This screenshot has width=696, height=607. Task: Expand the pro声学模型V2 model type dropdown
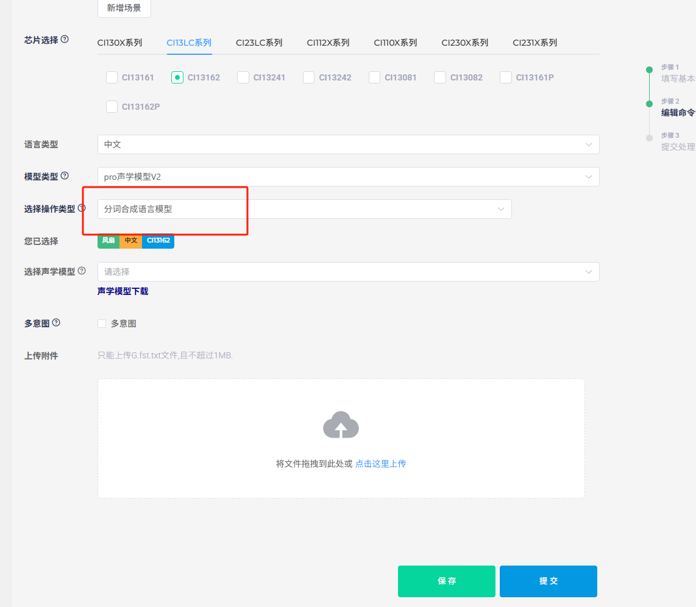348,177
